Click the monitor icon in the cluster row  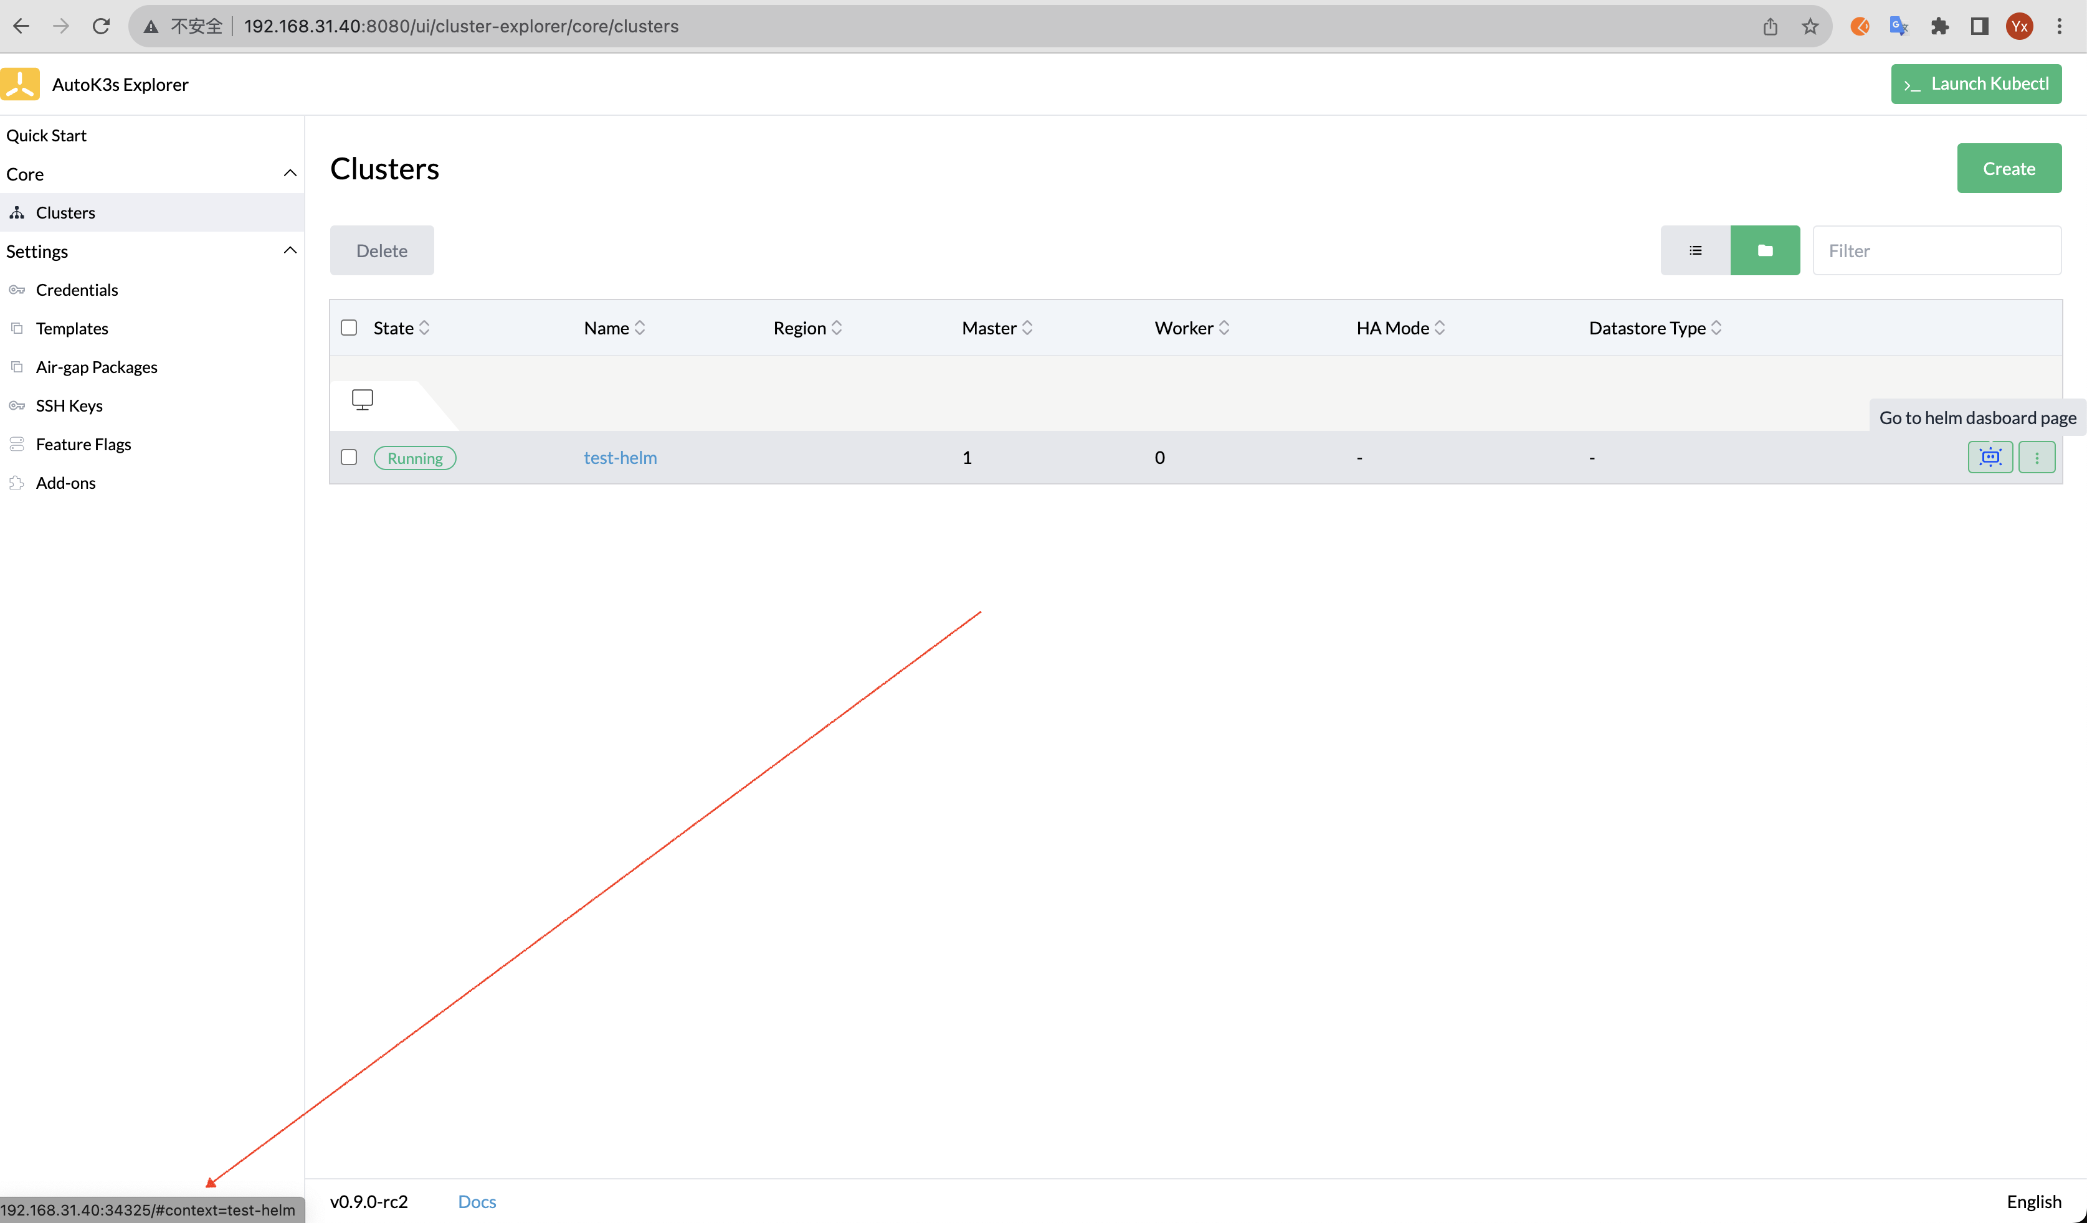[363, 399]
